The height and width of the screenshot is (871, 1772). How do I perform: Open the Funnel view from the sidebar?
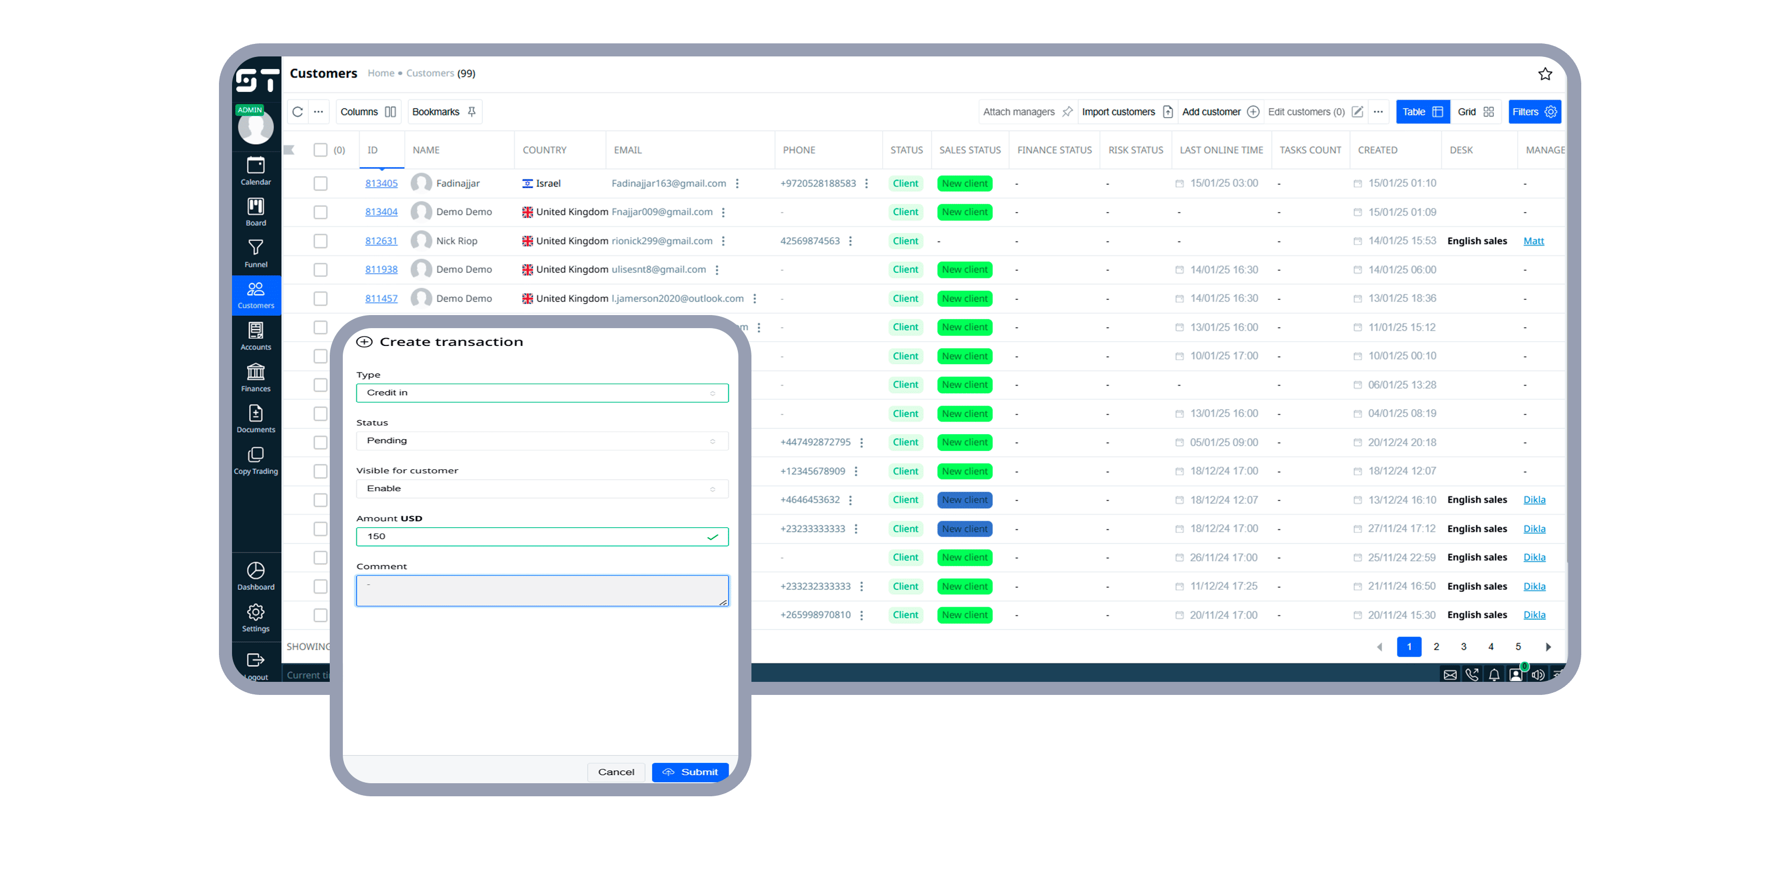tap(255, 253)
